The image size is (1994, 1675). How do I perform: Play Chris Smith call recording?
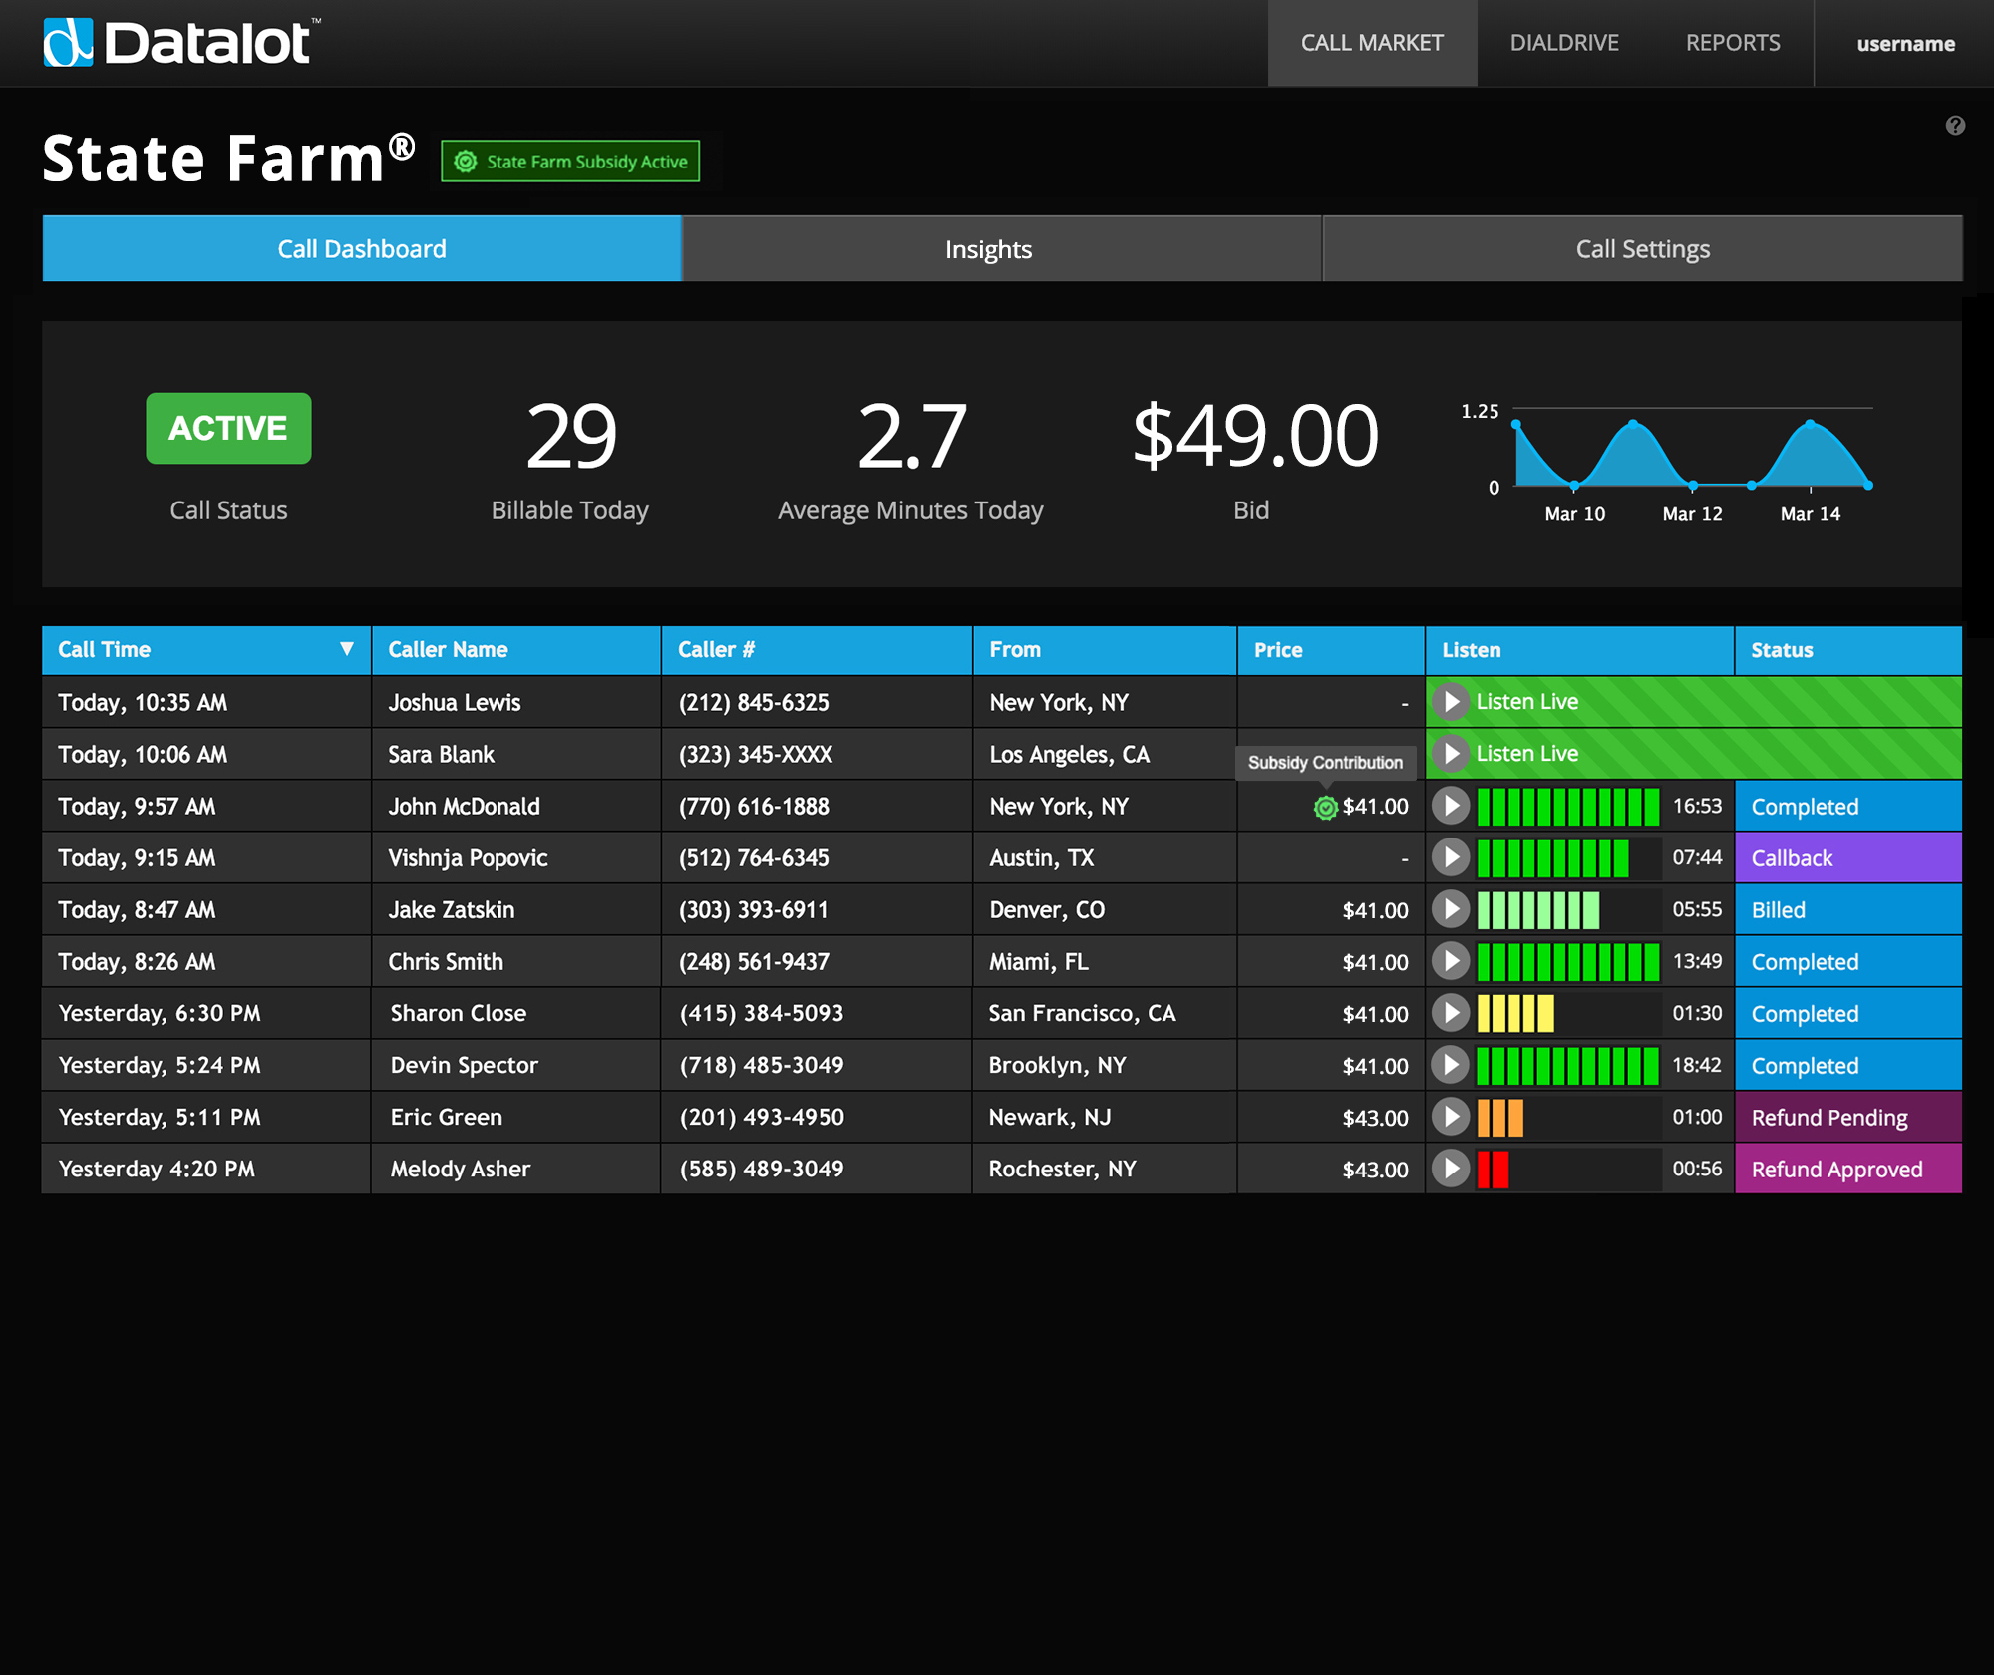[x=1451, y=961]
